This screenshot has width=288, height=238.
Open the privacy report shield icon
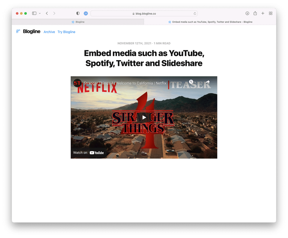[x=78, y=13]
